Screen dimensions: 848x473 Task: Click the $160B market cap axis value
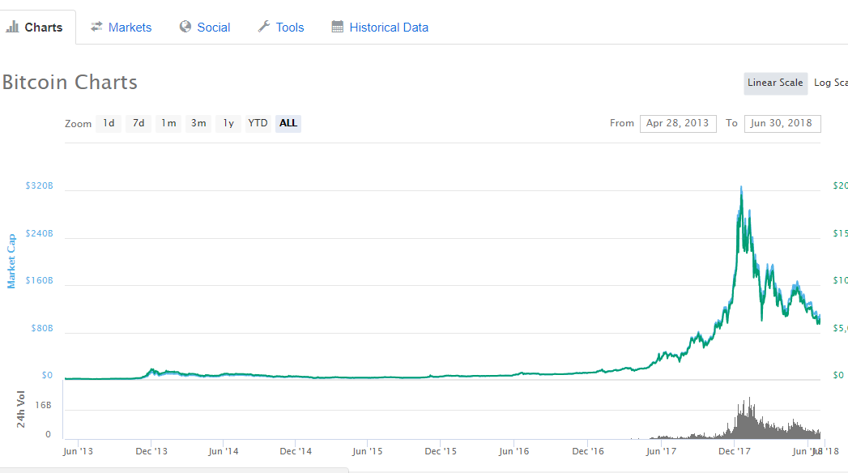40,280
